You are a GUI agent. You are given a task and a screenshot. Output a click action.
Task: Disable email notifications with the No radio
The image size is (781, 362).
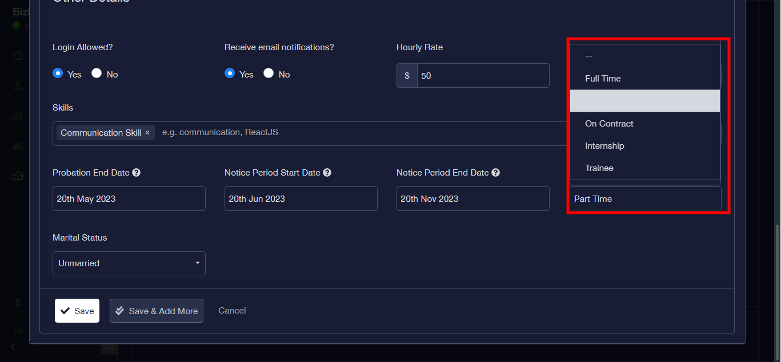[x=269, y=73]
